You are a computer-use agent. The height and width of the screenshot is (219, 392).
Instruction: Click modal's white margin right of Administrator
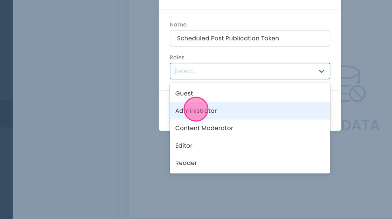[x=335, y=111]
